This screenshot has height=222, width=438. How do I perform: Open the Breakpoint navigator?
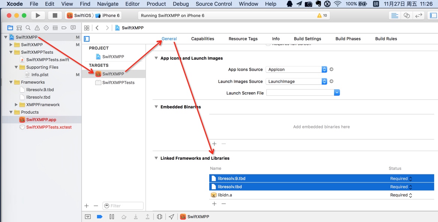click(x=64, y=28)
